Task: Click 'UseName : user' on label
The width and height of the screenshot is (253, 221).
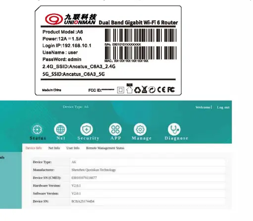Action: (x=60, y=52)
